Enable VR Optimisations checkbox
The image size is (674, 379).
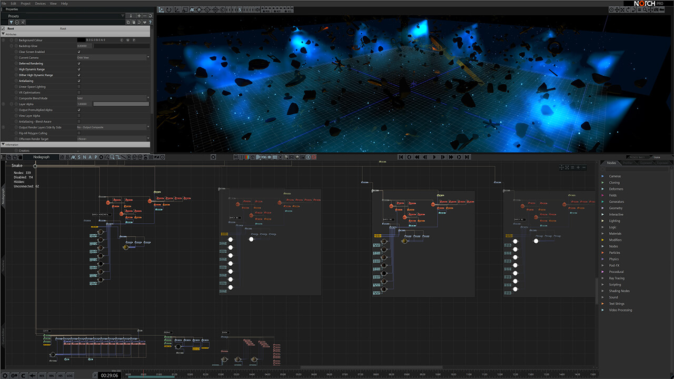79,92
